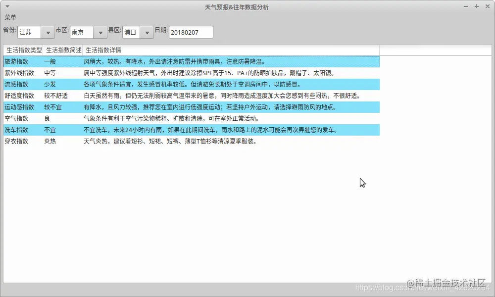Open the 县区 county dropdown arrow
This screenshot has height=297, width=495.
tap(147, 32)
